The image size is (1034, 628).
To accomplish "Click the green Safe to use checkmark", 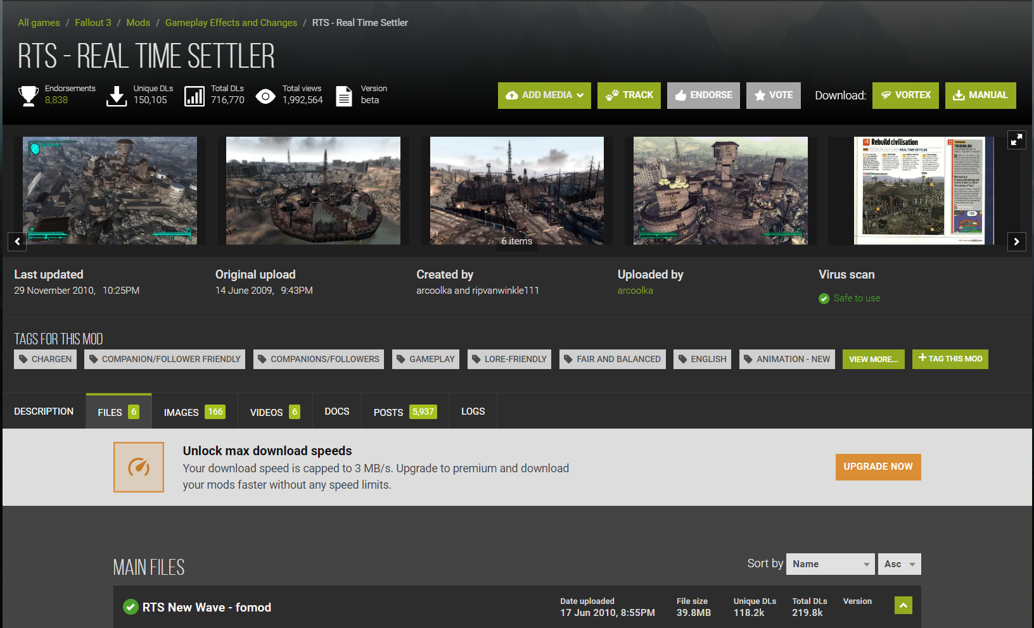I will tap(824, 298).
